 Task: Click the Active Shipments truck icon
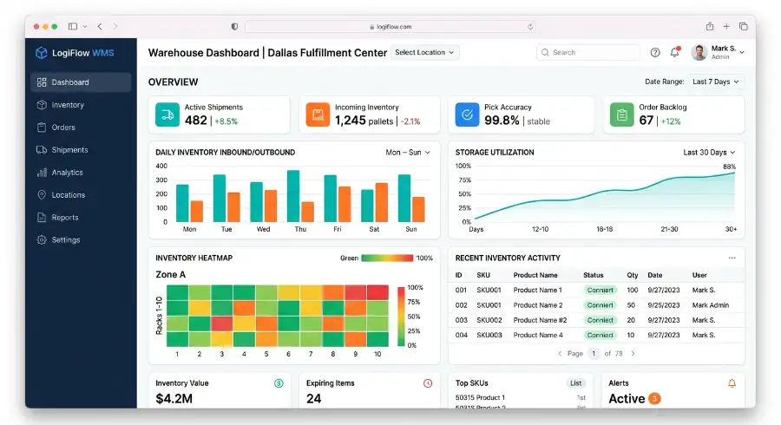pos(167,115)
